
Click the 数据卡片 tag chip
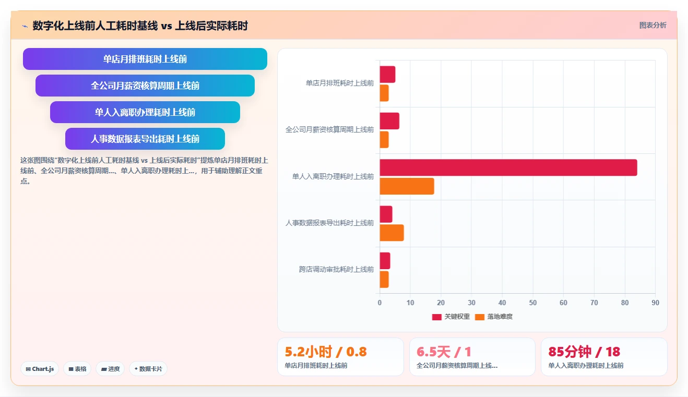point(148,369)
